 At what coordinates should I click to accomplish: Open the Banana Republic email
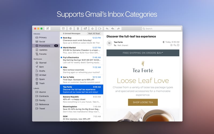tap(82, 99)
